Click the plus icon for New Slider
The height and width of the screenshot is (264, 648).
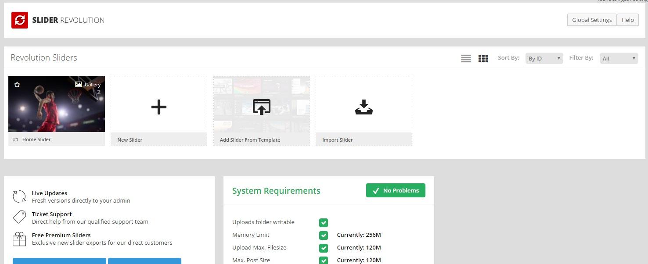(x=158, y=107)
